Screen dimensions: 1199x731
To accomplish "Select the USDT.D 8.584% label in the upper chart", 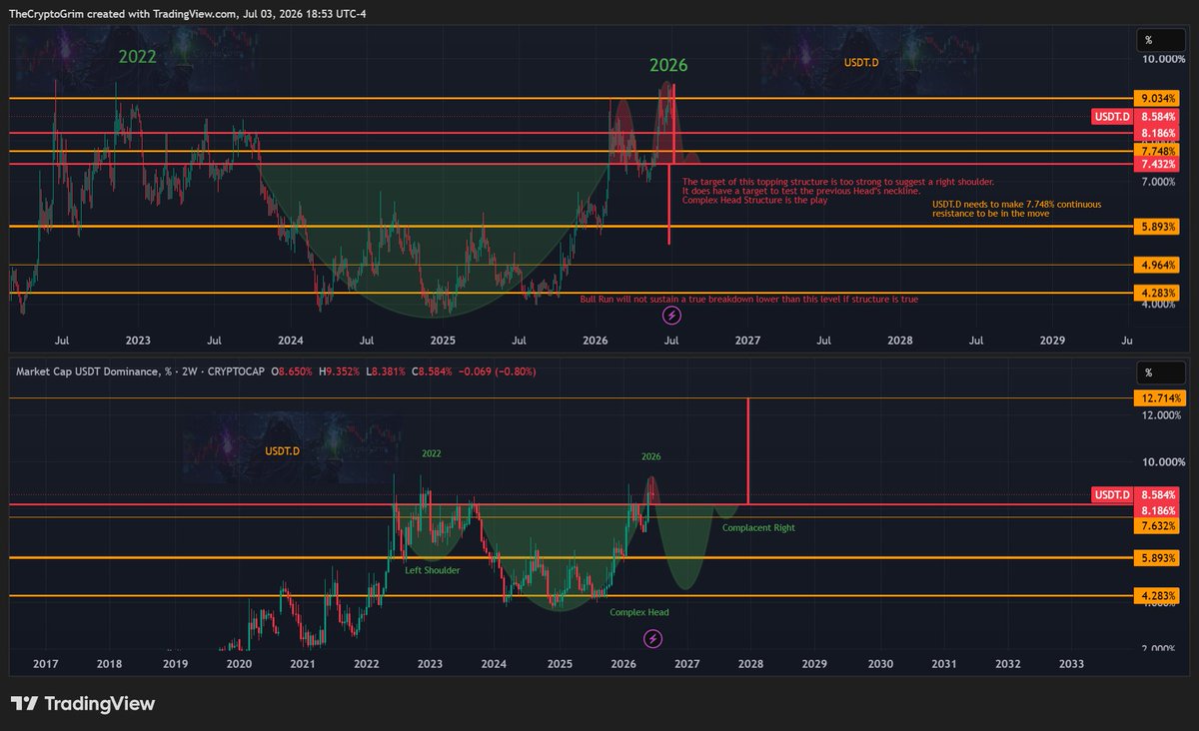I will 1136,117.
